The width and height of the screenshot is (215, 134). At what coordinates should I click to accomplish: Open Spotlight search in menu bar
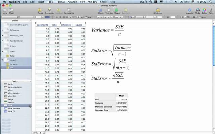tap(210, 2)
